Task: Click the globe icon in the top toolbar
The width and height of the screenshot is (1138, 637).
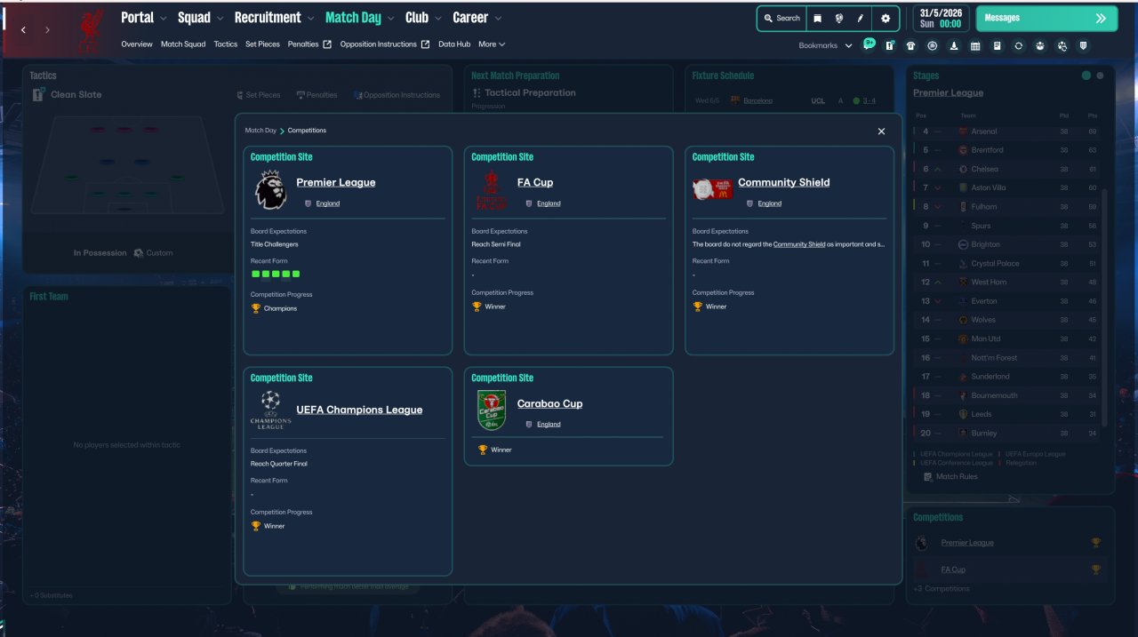Action: tap(838, 18)
